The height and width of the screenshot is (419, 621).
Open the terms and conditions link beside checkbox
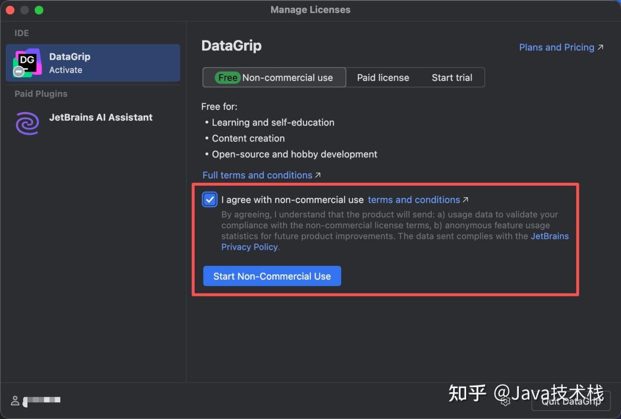(x=413, y=200)
